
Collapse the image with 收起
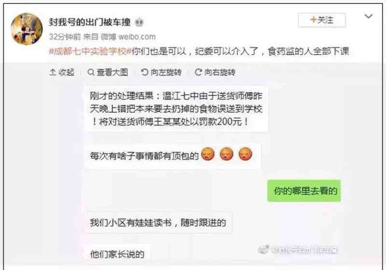(x=62, y=72)
